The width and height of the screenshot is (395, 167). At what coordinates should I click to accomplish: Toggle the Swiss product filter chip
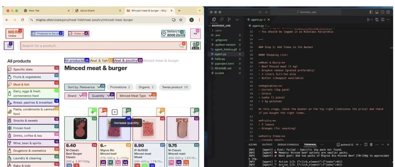(x=175, y=87)
